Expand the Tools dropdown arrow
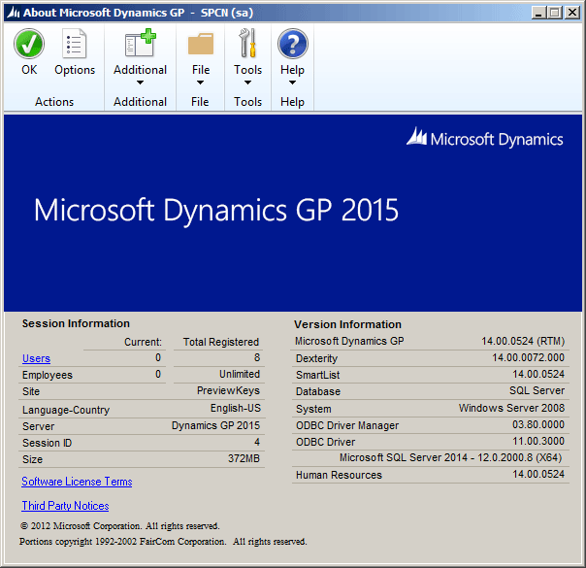This screenshot has width=586, height=568. 247,84
